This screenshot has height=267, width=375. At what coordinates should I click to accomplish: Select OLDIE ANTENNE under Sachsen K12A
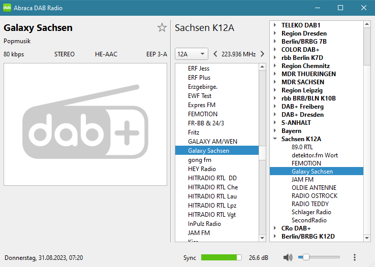(x=314, y=188)
